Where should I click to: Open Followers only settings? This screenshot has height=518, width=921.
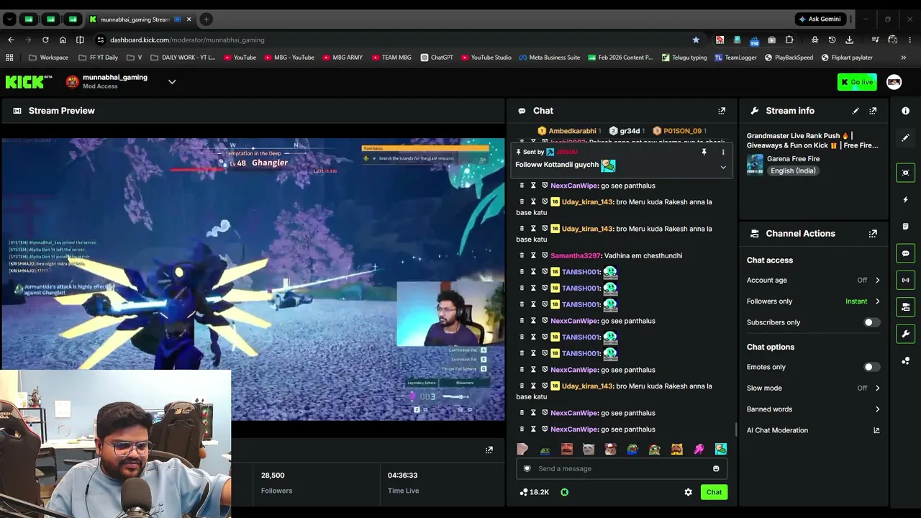point(813,301)
